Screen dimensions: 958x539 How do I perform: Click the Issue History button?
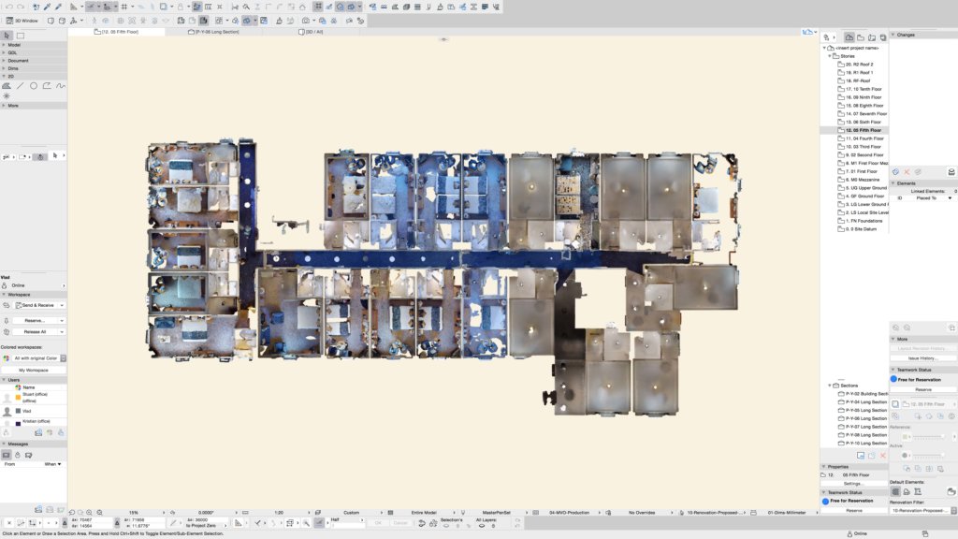pyautogui.click(x=922, y=357)
